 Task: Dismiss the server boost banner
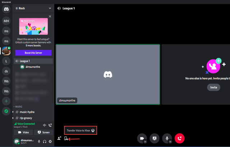click(x=50, y=16)
